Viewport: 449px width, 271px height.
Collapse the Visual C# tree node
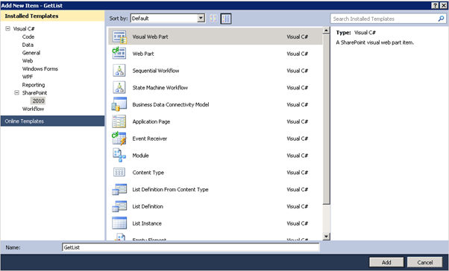click(7, 28)
